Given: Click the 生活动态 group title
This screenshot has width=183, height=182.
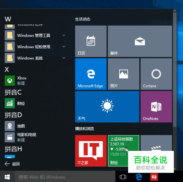Looking at the screenshot, I should [83, 19].
